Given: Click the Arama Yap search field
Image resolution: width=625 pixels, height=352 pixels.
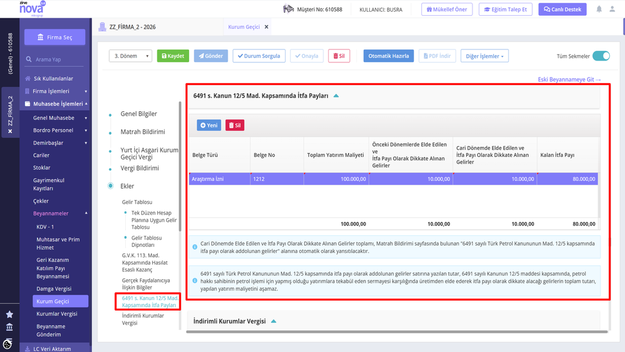Looking at the screenshot, I should pos(55,59).
